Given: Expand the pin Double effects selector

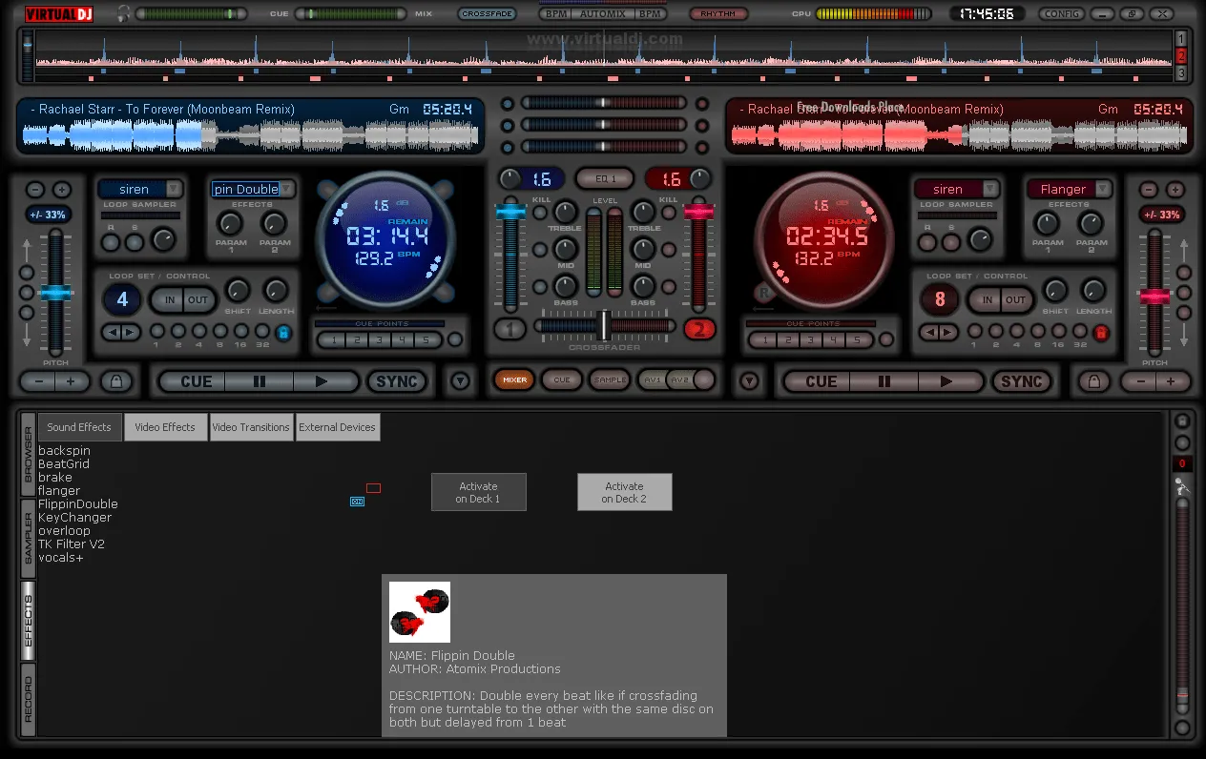Looking at the screenshot, I should point(286,189).
